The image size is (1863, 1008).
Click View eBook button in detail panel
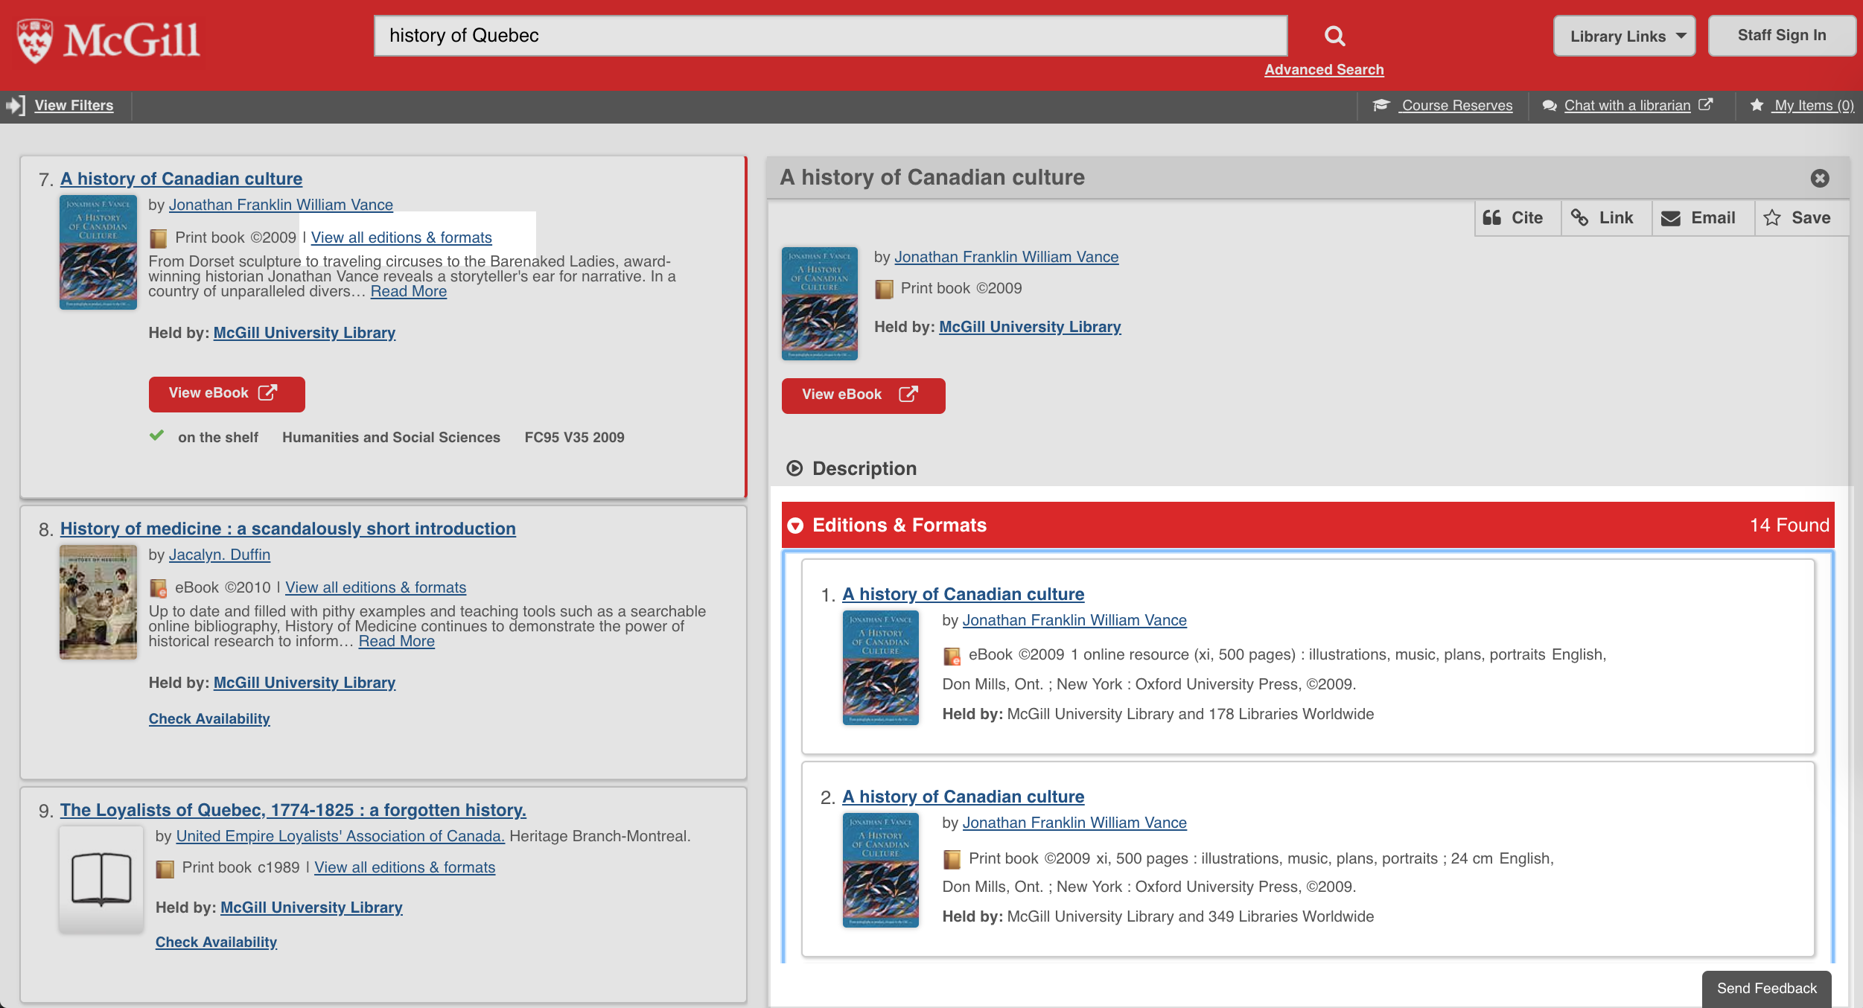[x=864, y=395]
